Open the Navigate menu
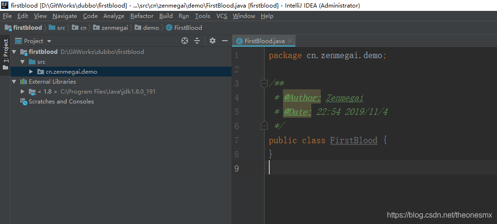This screenshot has height=224, width=497. coord(65,16)
